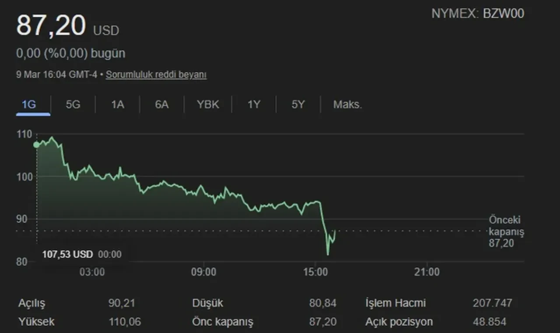
Task: Open the Sorumluluk reddi beyanı link
Action: pyautogui.click(x=156, y=75)
